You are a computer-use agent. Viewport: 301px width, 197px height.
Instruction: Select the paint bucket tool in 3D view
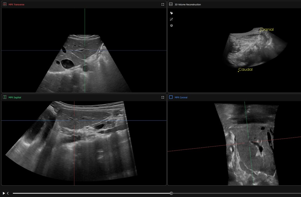click(171, 13)
